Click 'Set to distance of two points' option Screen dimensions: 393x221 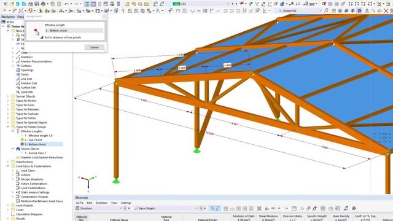click(x=63, y=37)
